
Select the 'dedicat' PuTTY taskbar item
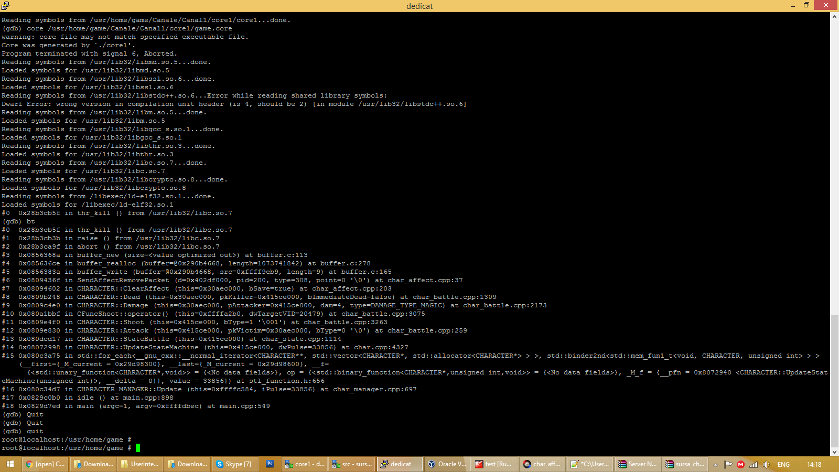pos(400,464)
